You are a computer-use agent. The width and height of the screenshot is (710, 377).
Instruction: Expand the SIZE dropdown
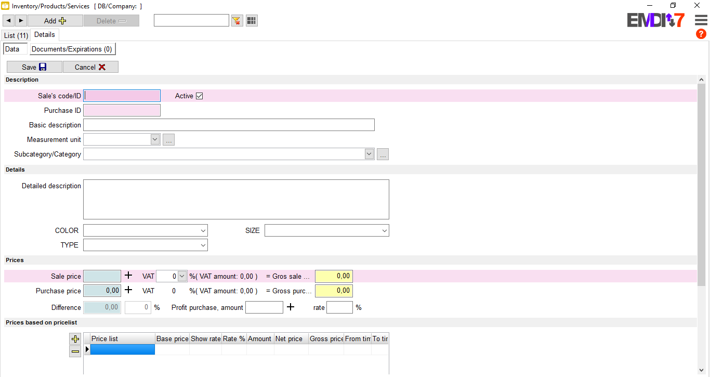point(385,230)
